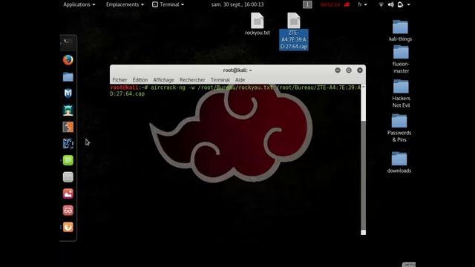475x267 pixels.
Task: Launch Metasploit from the dock
Action: [68, 93]
